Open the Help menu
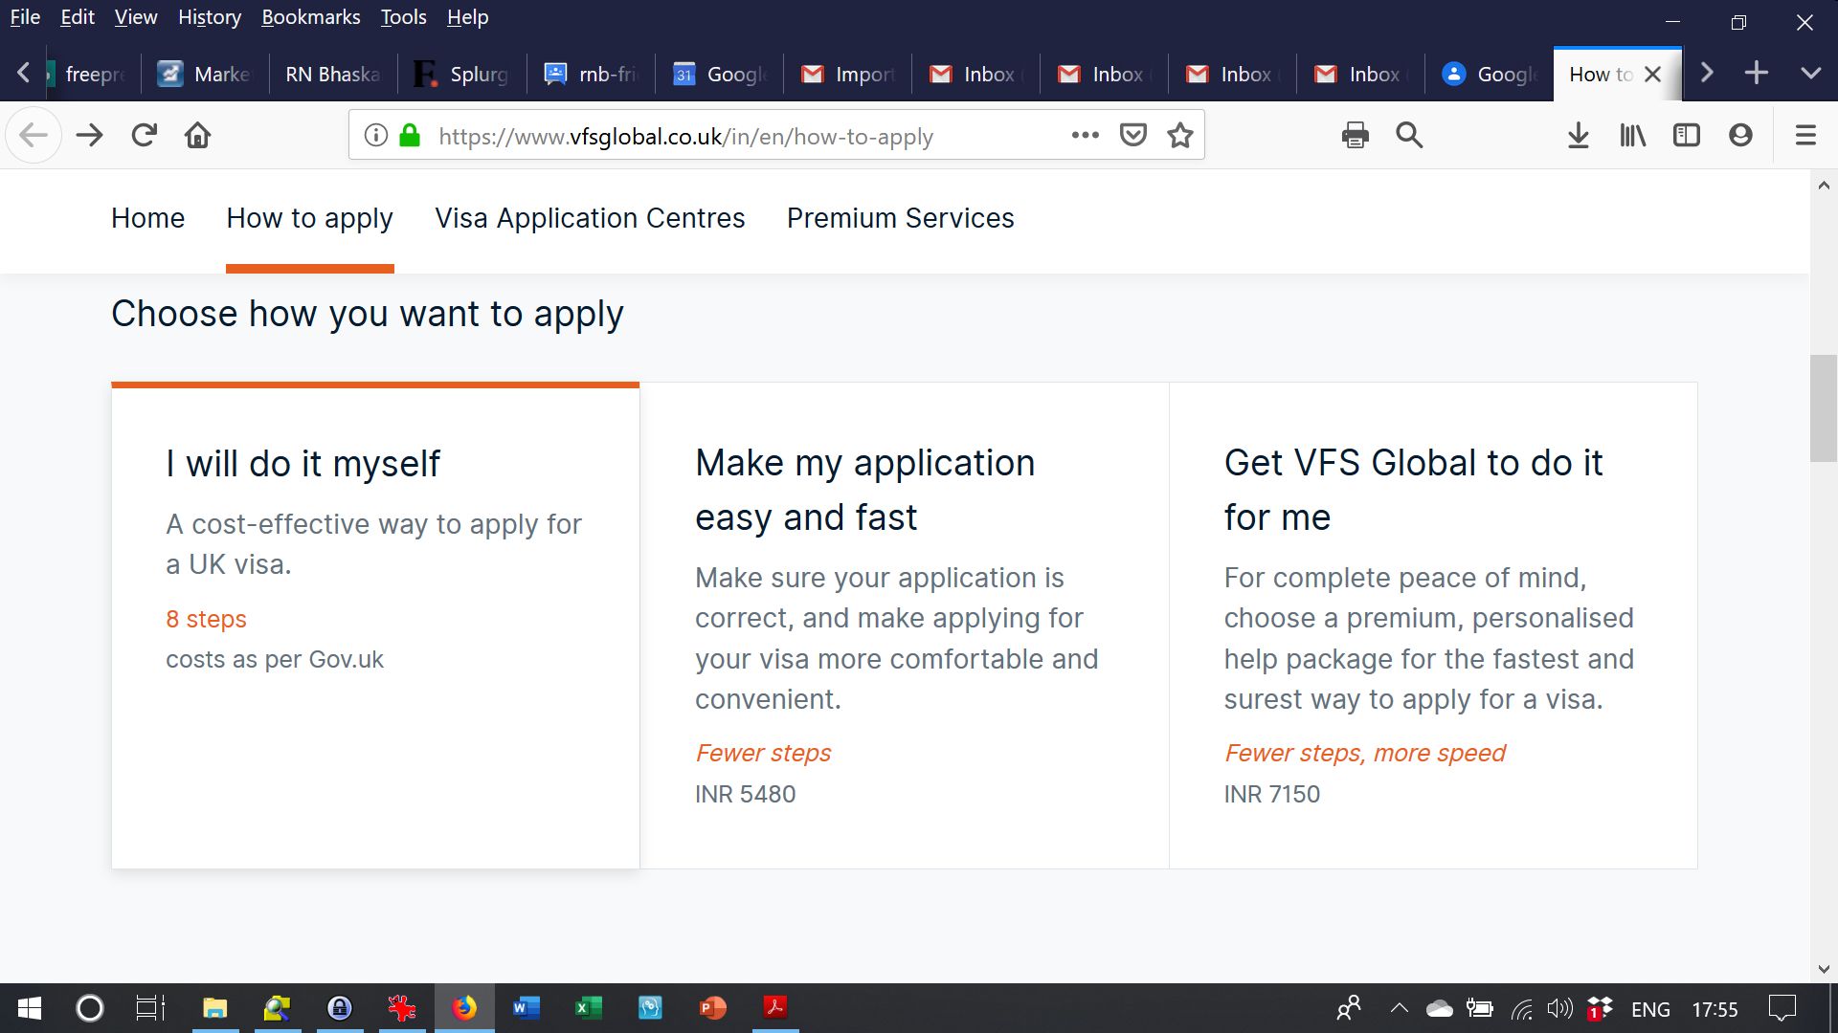The height and width of the screenshot is (1033, 1838). (x=467, y=17)
